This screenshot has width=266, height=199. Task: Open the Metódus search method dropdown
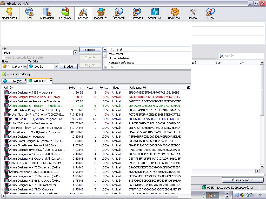(57, 67)
